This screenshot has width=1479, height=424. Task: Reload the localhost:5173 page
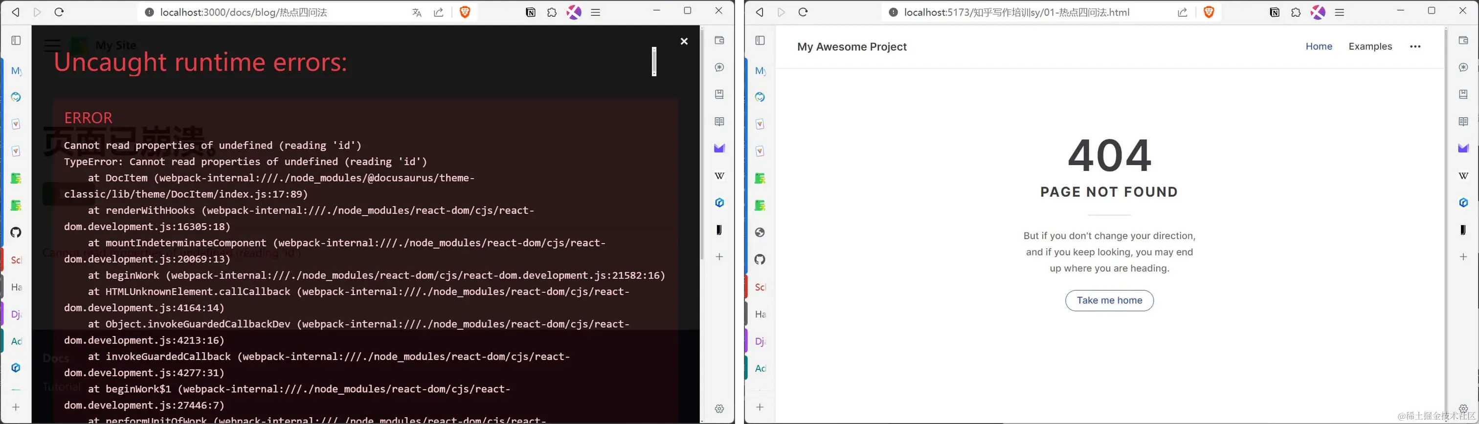[803, 12]
